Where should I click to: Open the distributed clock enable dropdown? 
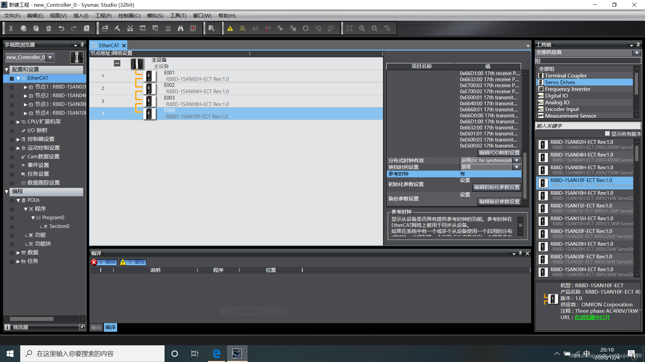517,161
